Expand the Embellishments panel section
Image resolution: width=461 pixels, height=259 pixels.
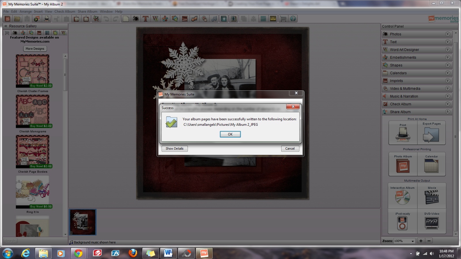[x=447, y=57]
